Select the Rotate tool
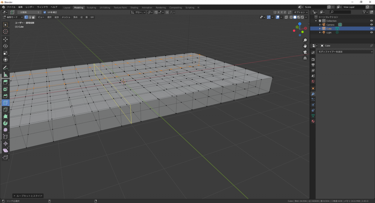 pos(5,46)
